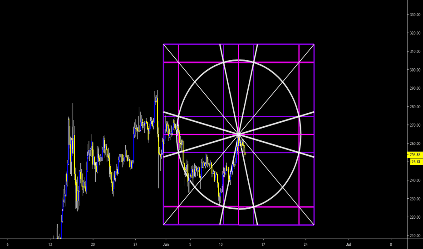Click the date label 8 on time axis
Screen dimensions: 423x249
[x=391, y=244]
